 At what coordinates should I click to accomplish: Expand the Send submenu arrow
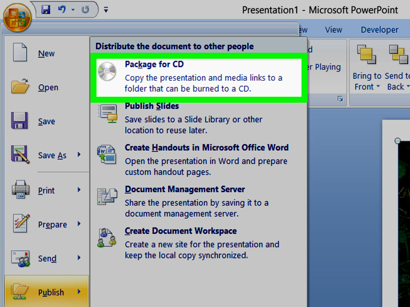(x=79, y=258)
